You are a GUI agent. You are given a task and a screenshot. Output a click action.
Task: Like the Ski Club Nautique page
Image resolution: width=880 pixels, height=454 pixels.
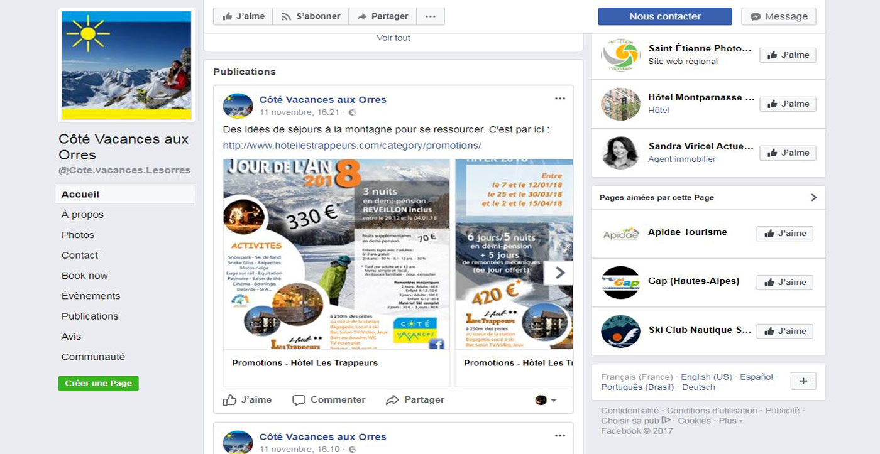pos(784,331)
